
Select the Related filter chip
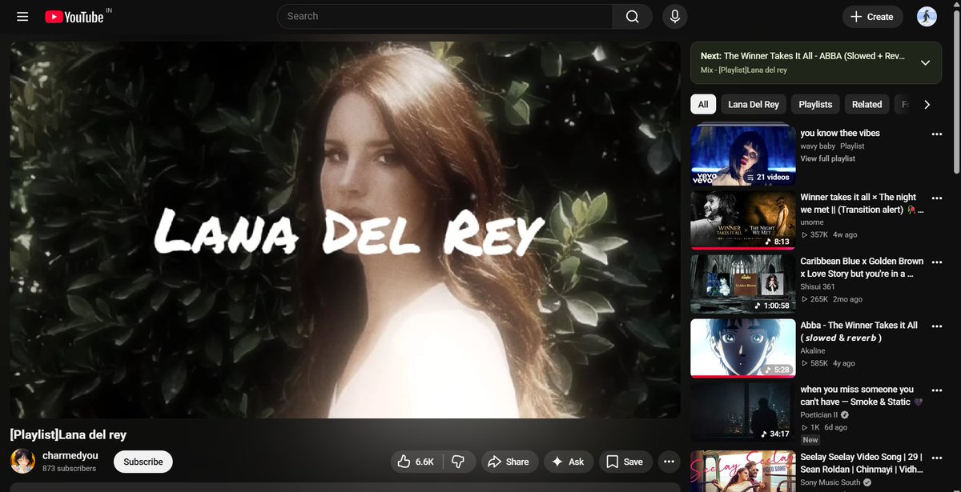click(x=867, y=104)
